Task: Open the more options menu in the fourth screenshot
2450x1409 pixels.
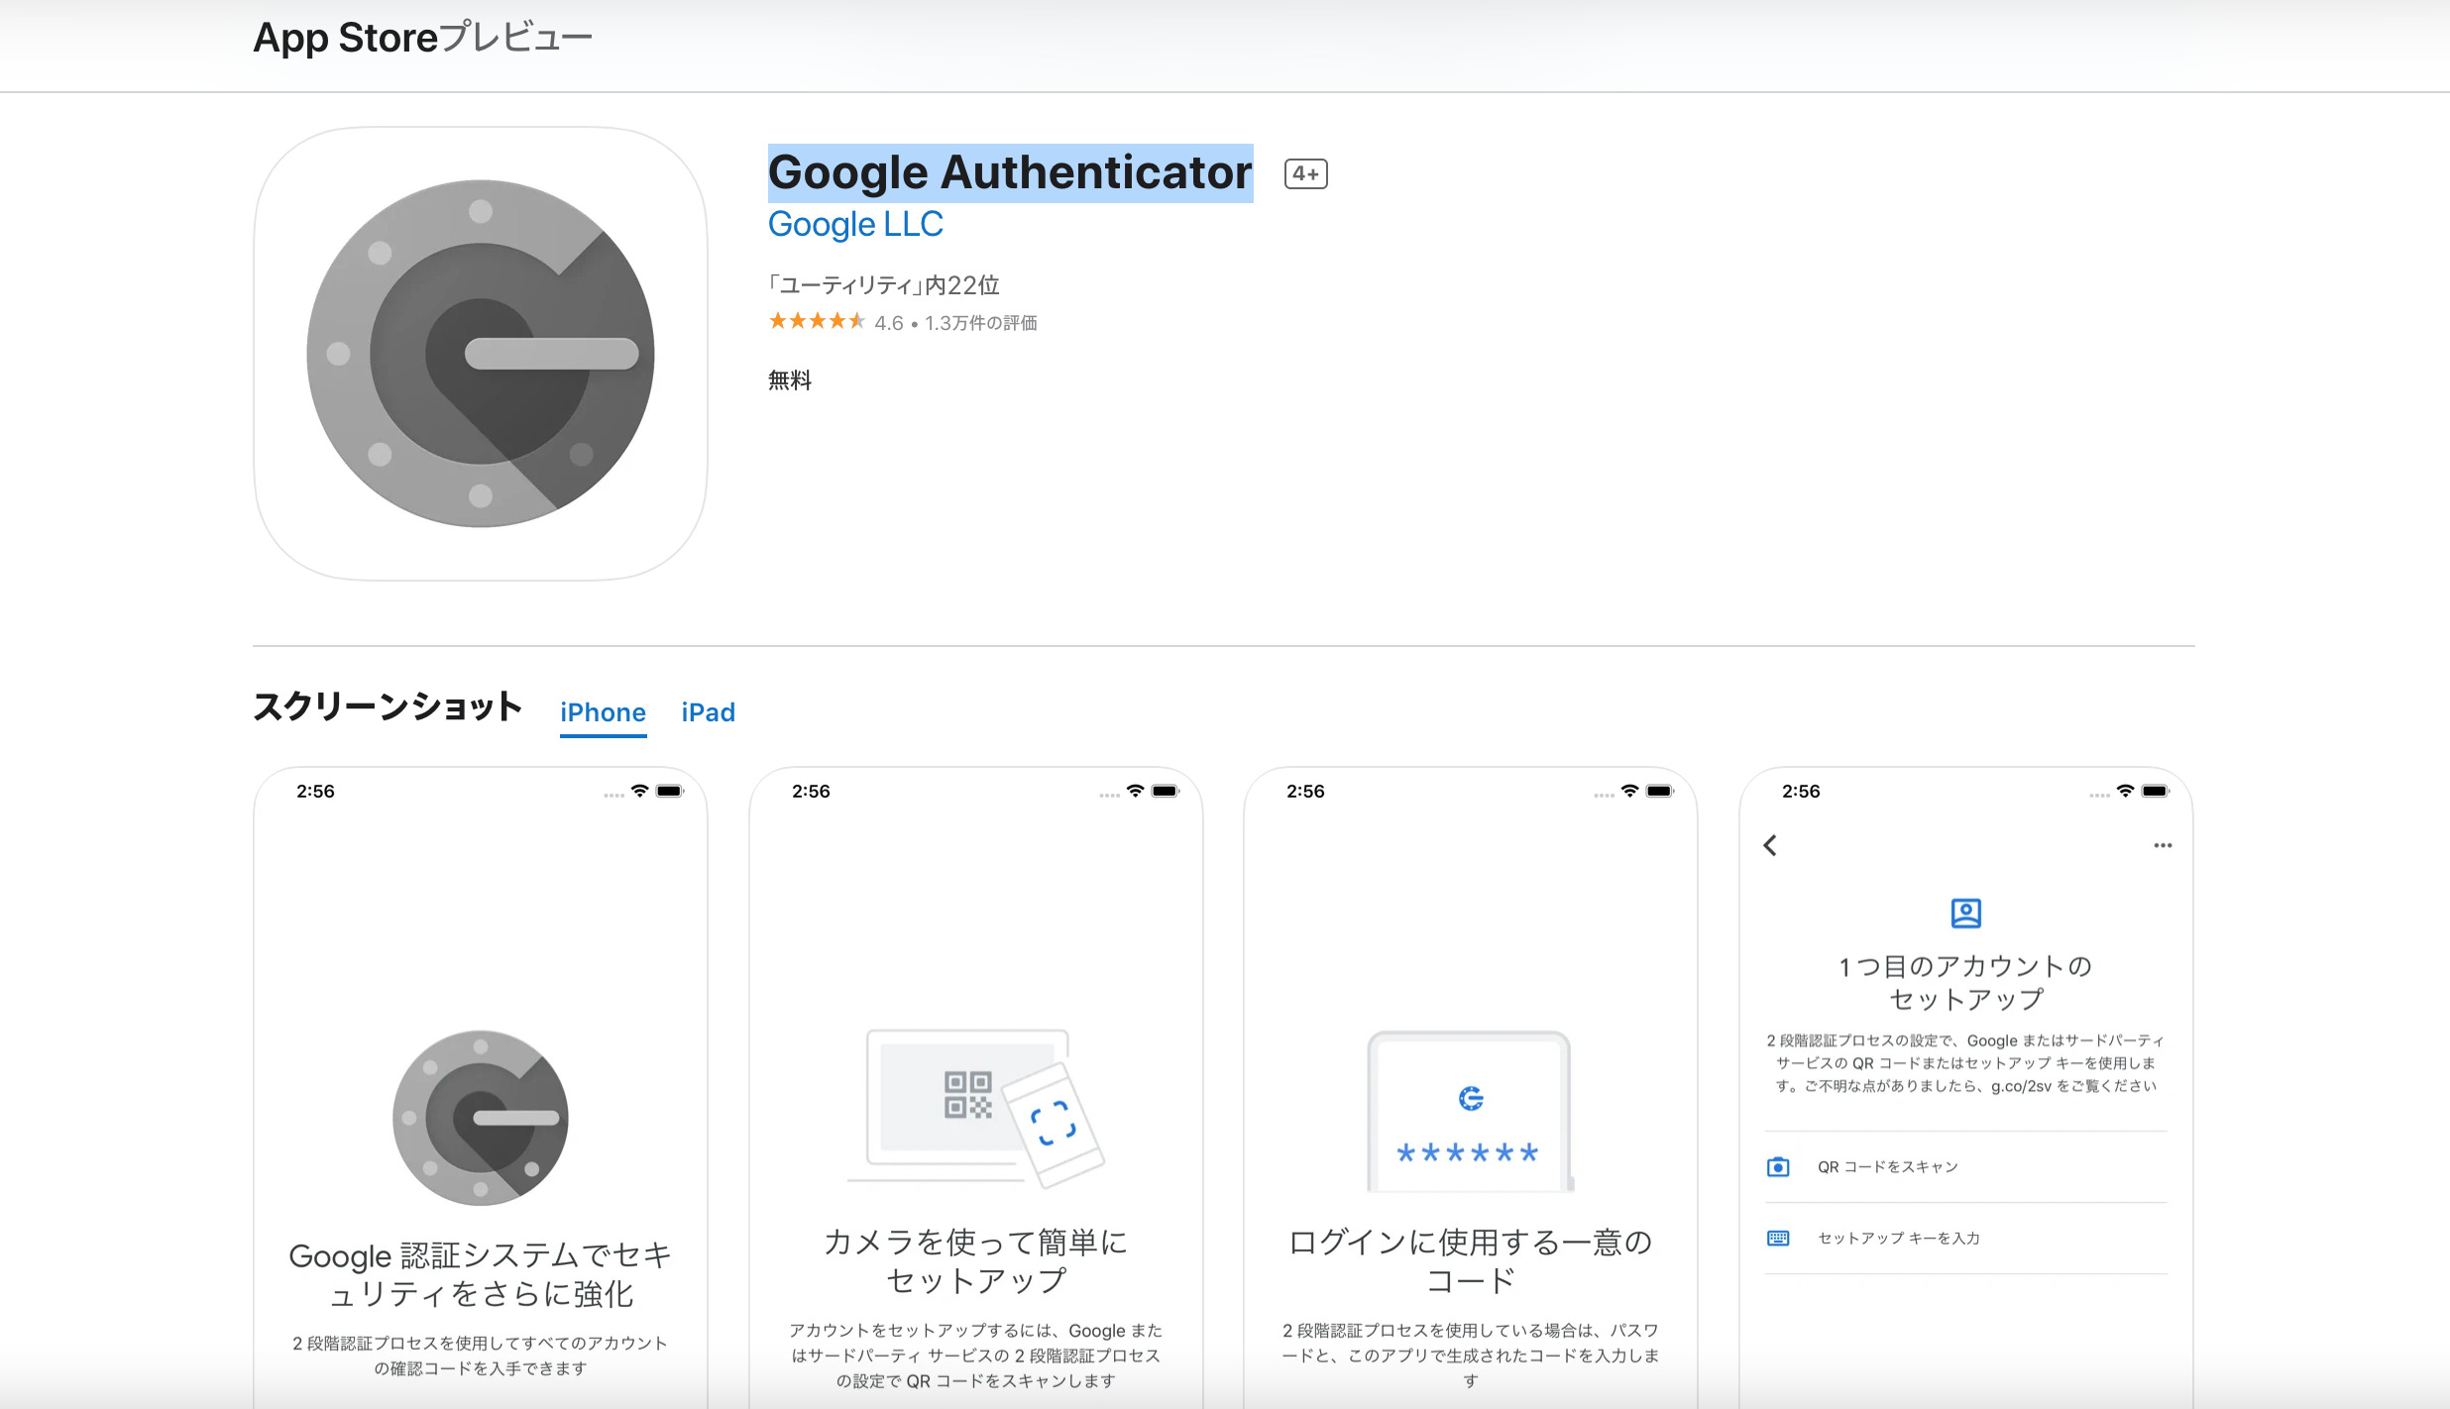Action: (x=2162, y=844)
